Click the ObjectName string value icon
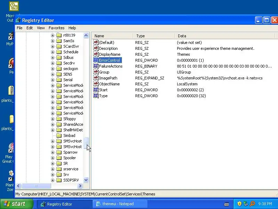The height and width of the screenshot is (209, 278). pyautogui.click(x=96, y=84)
